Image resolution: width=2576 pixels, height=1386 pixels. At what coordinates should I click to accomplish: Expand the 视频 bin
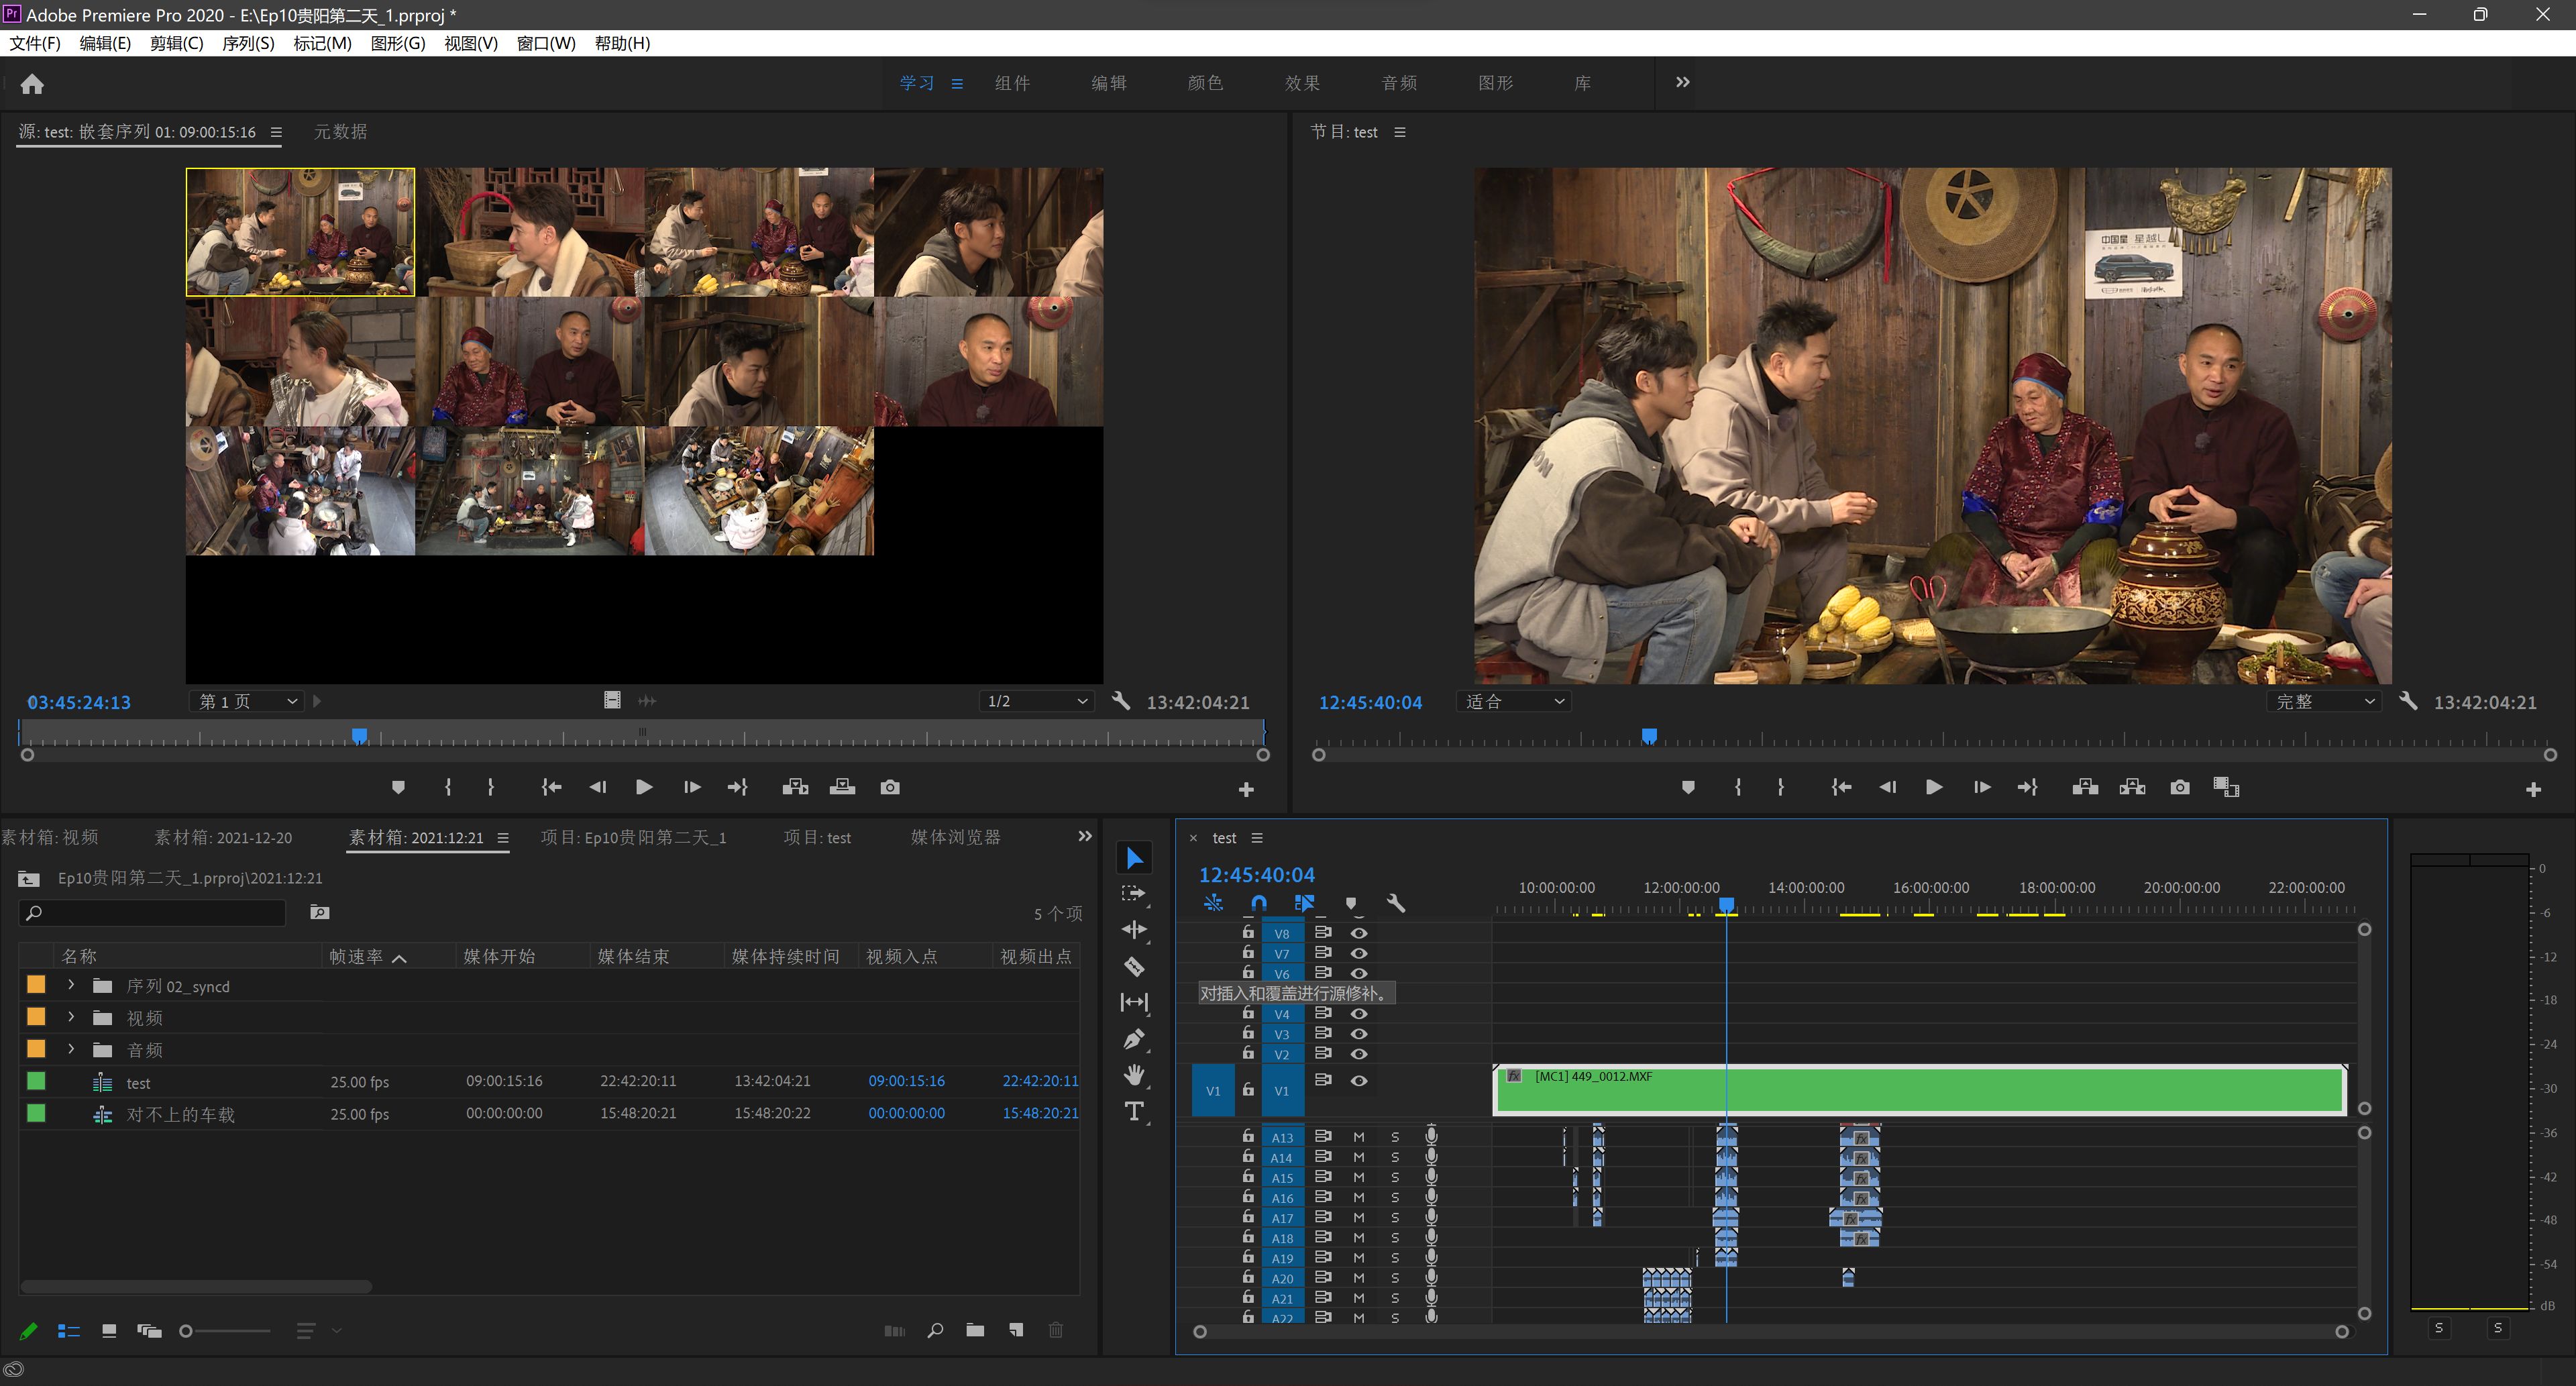[x=71, y=1017]
